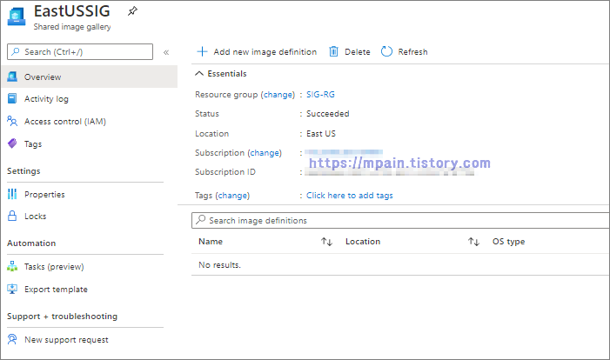Click the Location column header
610x360 pixels.
[x=363, y=242]
